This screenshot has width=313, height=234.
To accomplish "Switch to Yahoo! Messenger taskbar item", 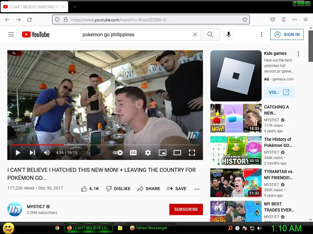I will pyautogui.click(x=152, y=228).
